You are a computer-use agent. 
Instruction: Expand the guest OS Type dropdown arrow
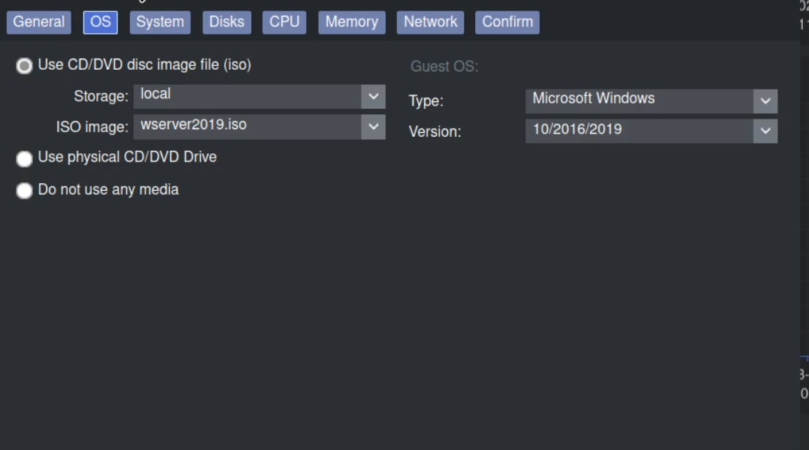(765, 101)
